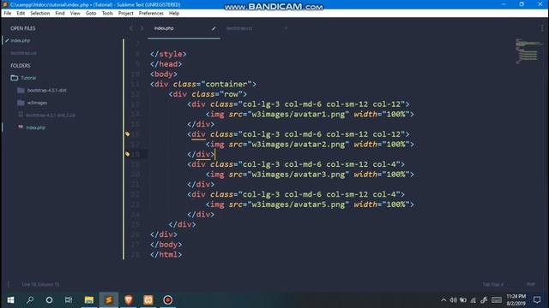Open the Find menu
This screenshot has height=308, width=549.
pyautogui.click(x=60, y=14)
